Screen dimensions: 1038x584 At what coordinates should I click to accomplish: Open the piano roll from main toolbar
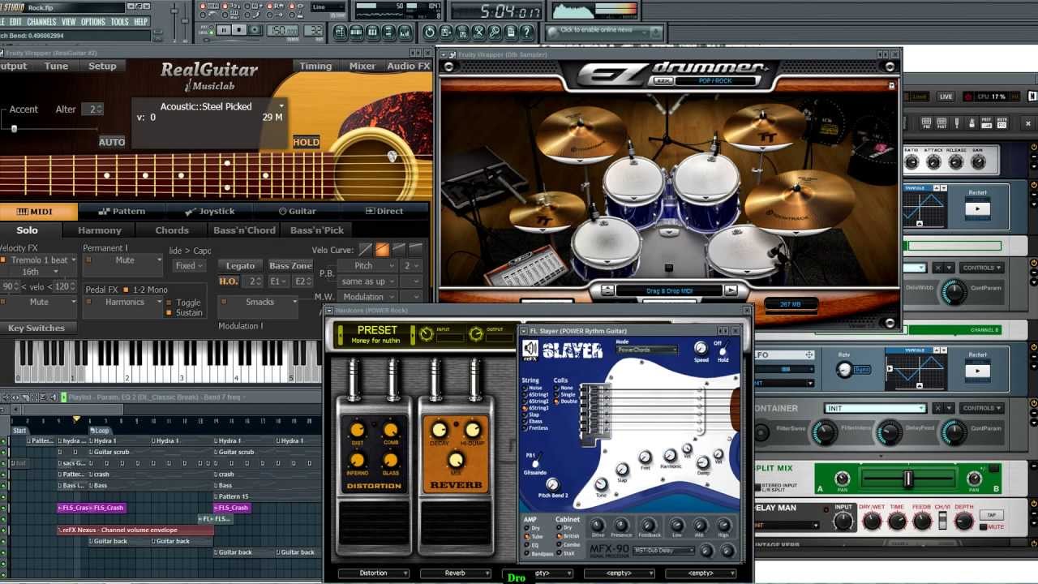(x=372, y=32)
